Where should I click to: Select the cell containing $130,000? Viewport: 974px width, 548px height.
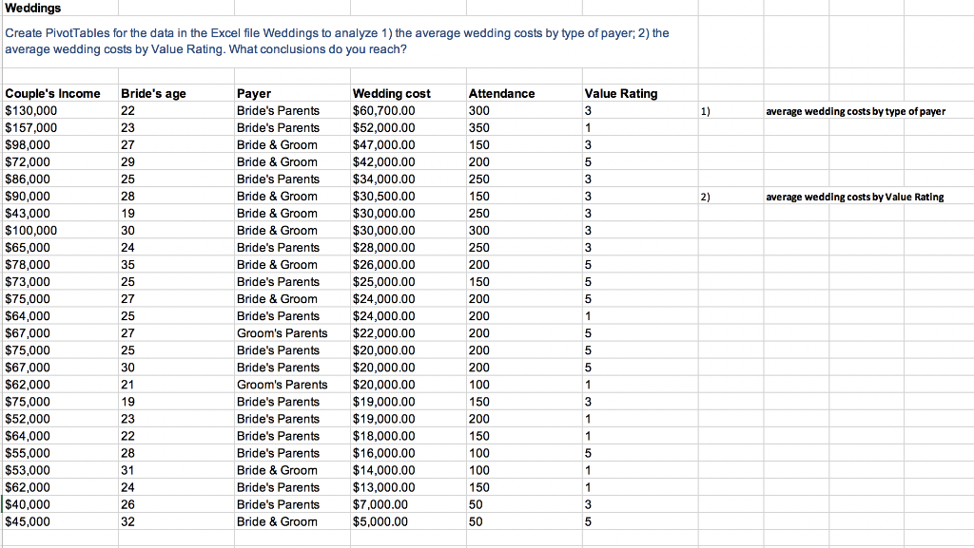[x=30, y=110]
